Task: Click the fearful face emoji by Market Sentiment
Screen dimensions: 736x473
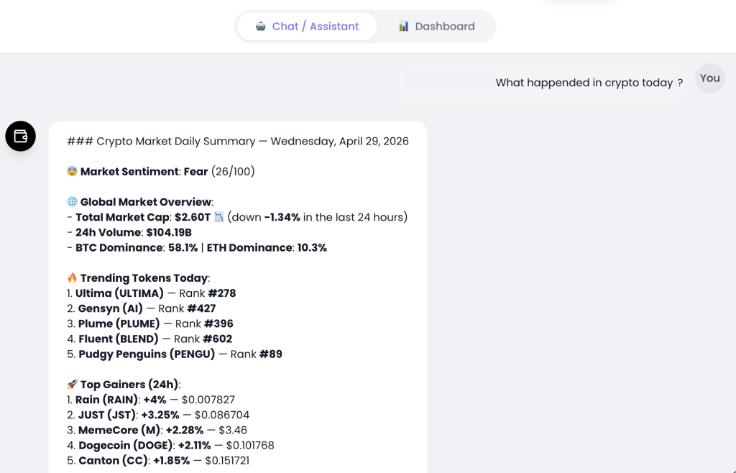Action: pyautogui.click(x=72, y=172)
